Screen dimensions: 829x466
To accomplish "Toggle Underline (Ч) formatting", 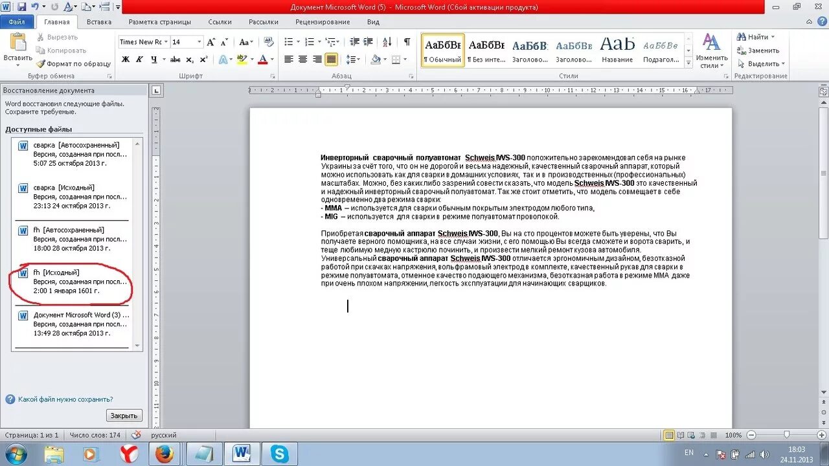I will point(153,60).
